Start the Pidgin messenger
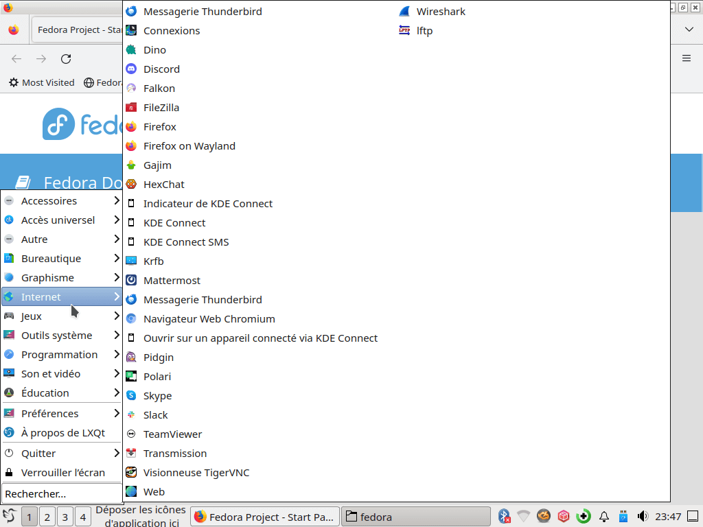The height and width of the screenshot is (527, 703). click(149, 358)
